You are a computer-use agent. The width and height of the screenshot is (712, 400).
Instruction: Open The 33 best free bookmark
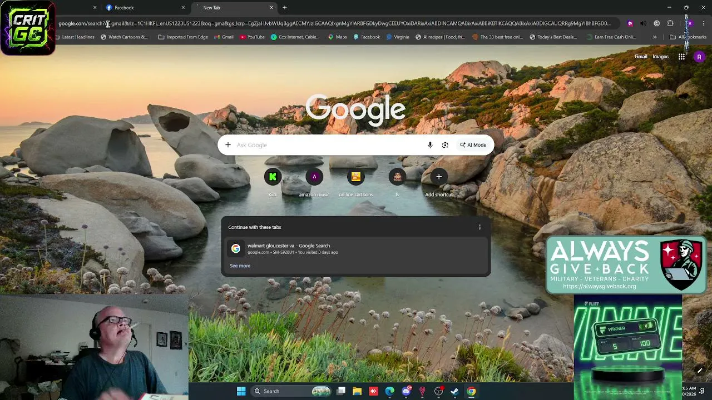point(497,37)
